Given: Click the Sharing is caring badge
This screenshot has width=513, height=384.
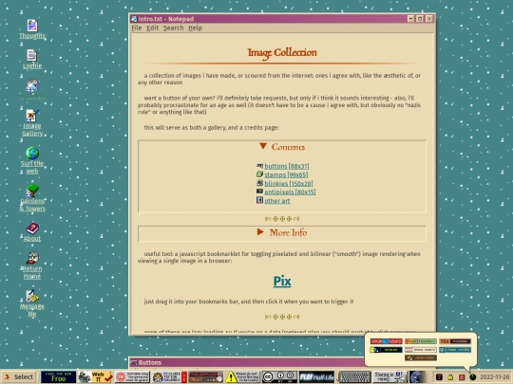Looking at the screenshot, I should 390,376.
